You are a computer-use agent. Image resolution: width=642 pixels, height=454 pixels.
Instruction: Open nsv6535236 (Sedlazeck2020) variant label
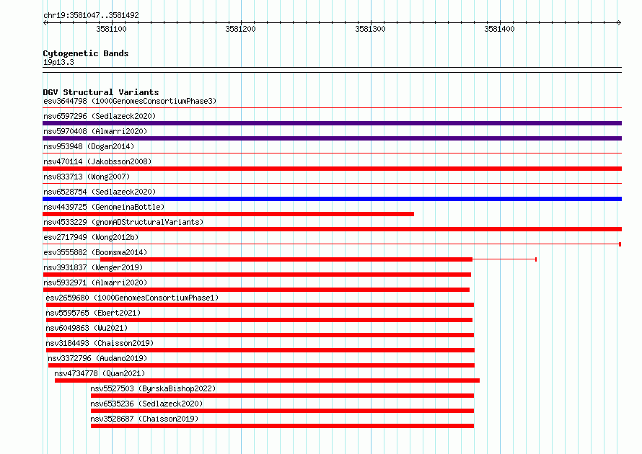pos(146,404)
